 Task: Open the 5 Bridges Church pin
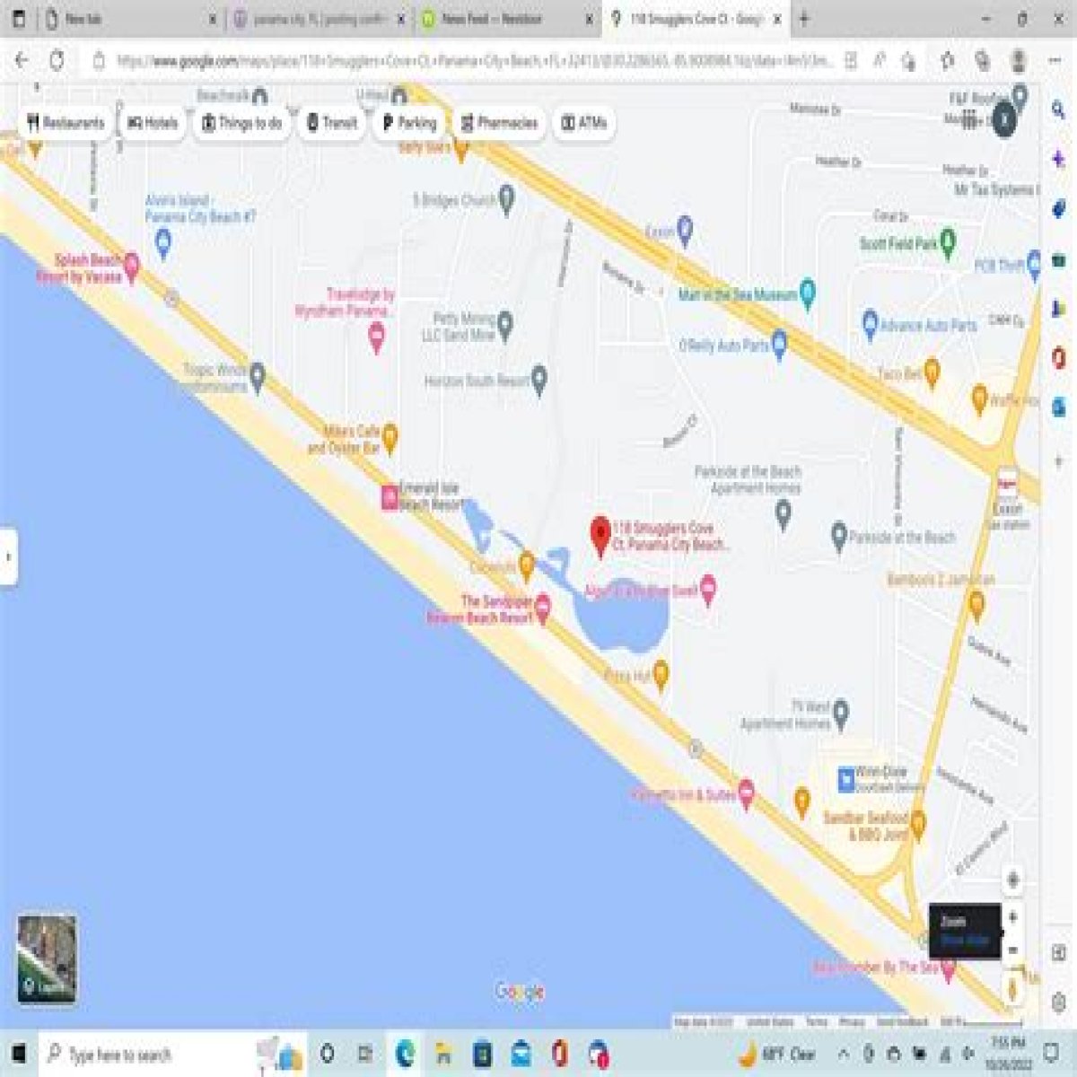coord(506,199)
